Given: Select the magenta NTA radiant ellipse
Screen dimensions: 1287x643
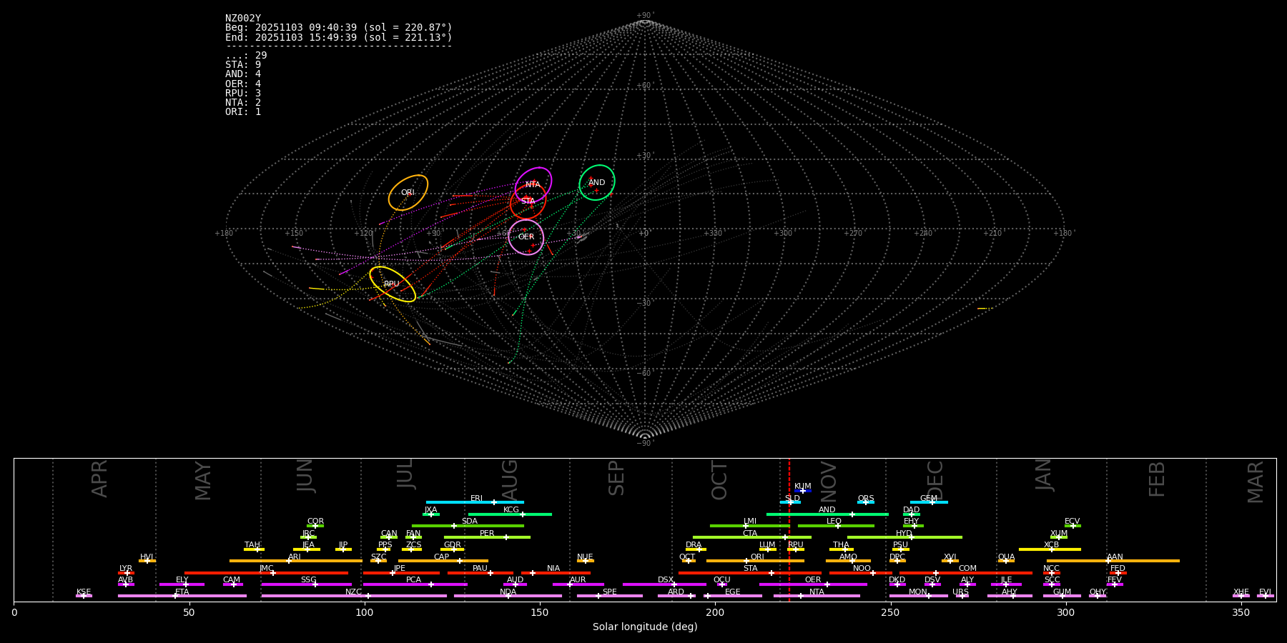Looking at the screenshot, I should click(533, 184).
